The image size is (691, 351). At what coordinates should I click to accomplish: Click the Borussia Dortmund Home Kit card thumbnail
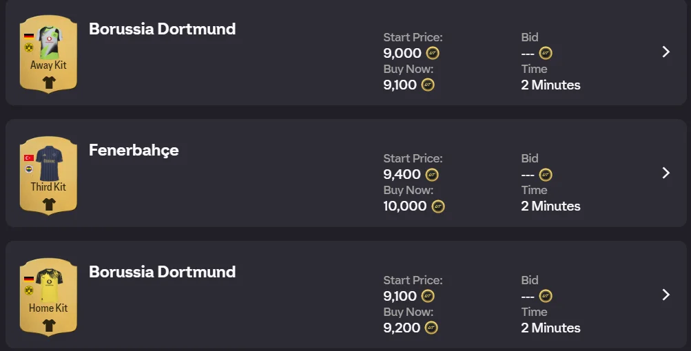(48, 297)
